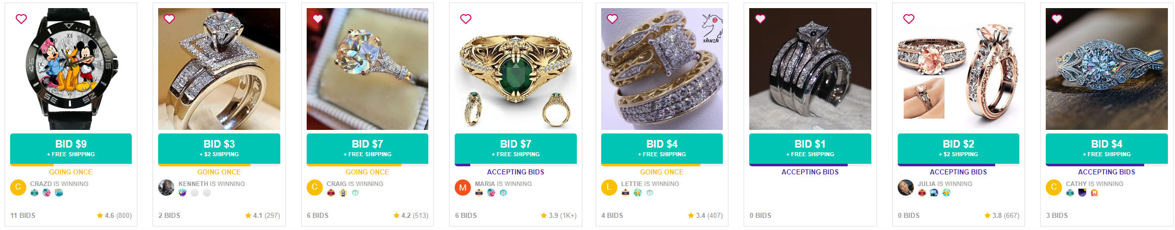Open Cathy's yellow avatar icon

pos(1053,188)
